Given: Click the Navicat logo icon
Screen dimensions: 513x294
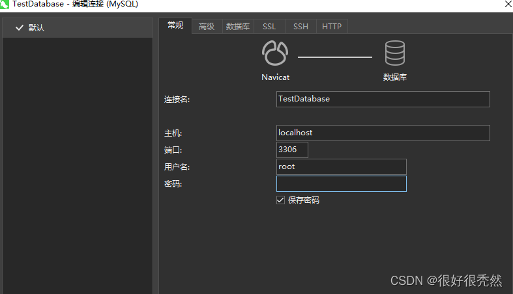Looking at the screenshot, I should click(275, 53).
